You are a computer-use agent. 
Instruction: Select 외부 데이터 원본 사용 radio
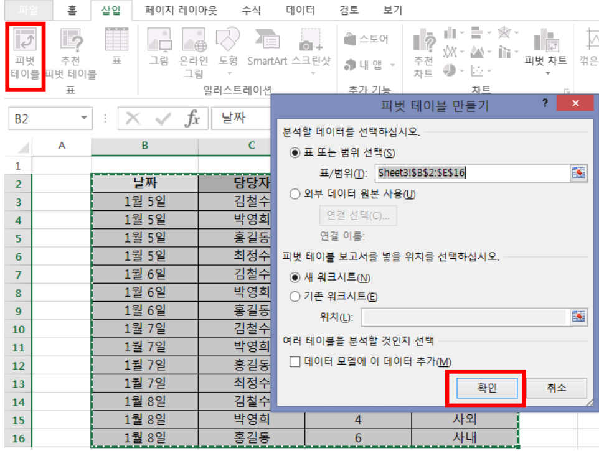point(295,194)
